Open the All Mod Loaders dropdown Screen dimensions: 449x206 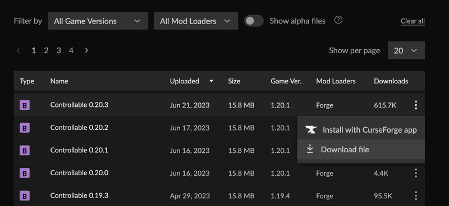click(196, 21)
